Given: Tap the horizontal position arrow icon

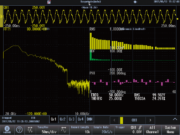Looking at the screenshot, I should 64,130.
